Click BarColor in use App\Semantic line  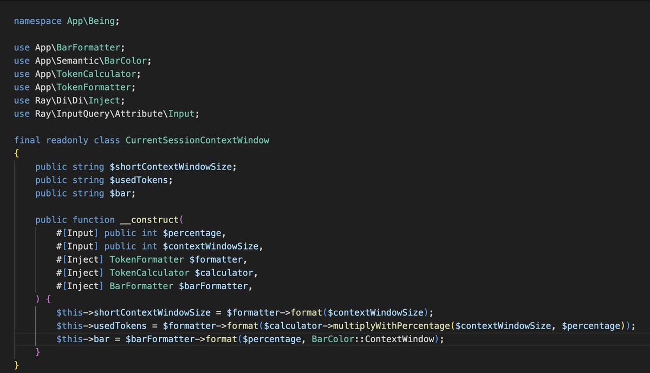coord(126,61)
